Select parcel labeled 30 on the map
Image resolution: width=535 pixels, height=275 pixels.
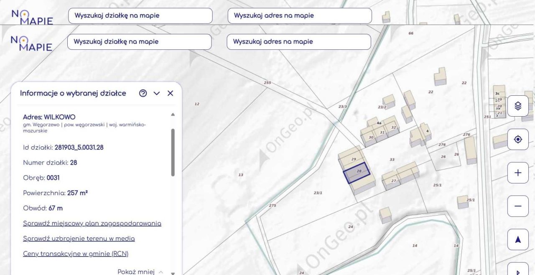coord(371,137)
